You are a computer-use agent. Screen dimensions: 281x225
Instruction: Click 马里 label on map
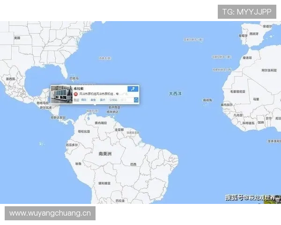click(x=256, y=99)
